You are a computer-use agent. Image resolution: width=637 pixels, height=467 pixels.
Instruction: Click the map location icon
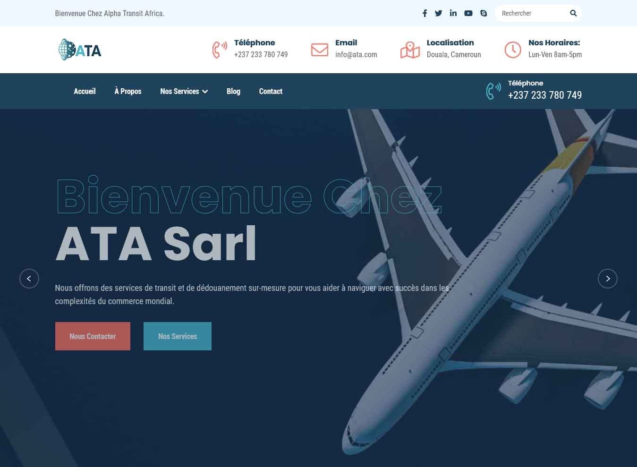pos(410,50)
